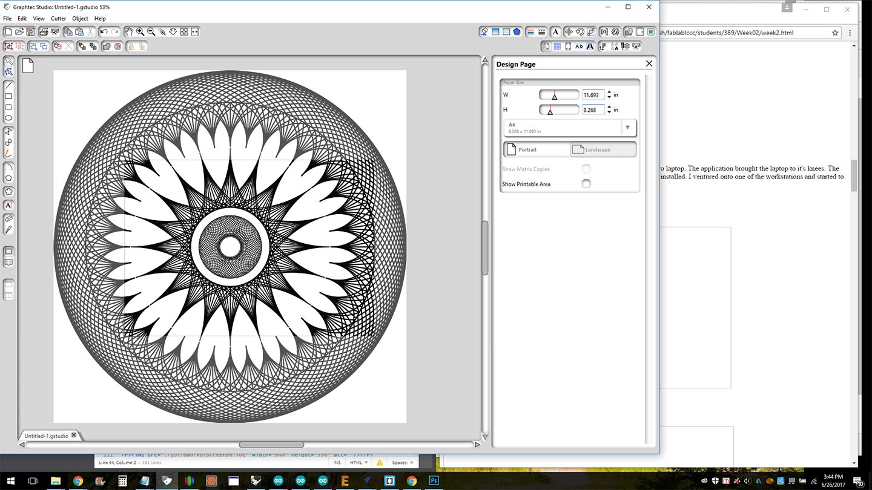The height and width of the screenshot is (490, 872).
Task: Undo the last action
Action: point(104,31)
